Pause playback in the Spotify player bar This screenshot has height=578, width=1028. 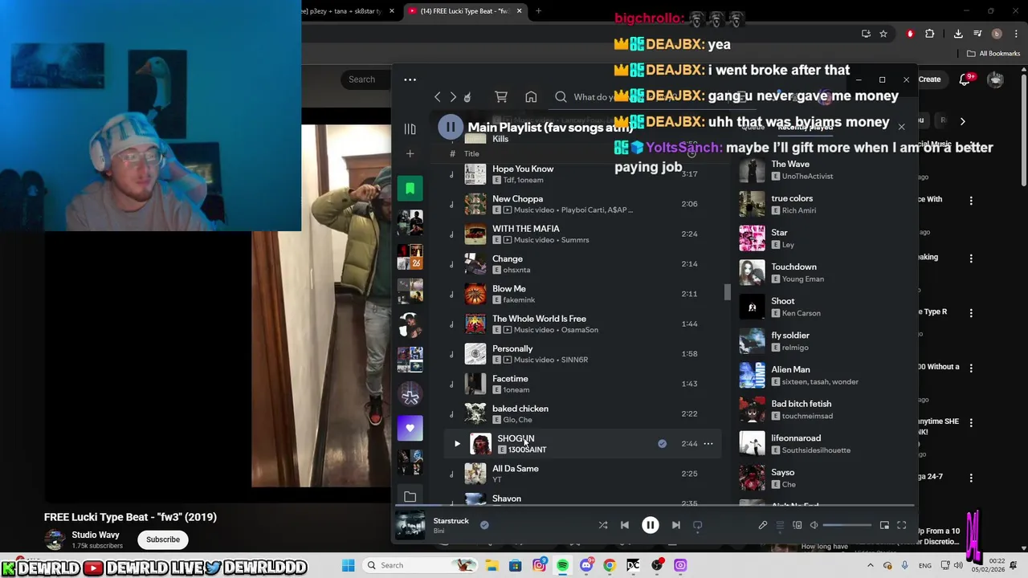click(651, 525)
